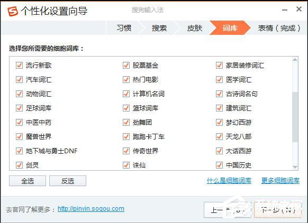The image size is (308, 223).
Task: Click the list scrollbar up arrow
Action: click(x=295, y=59)
